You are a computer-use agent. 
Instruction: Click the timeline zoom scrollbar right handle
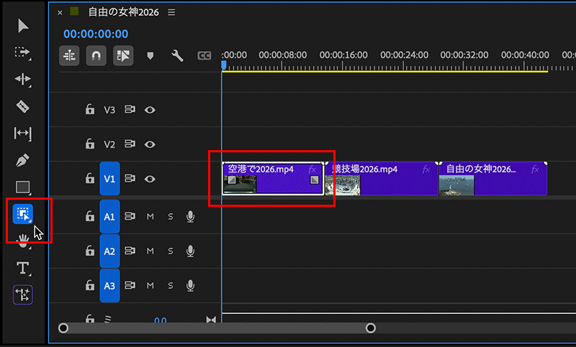(x=371, y=328)
